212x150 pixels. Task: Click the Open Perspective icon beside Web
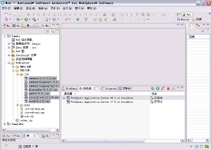pyautogui.click(x=179, y=14)
